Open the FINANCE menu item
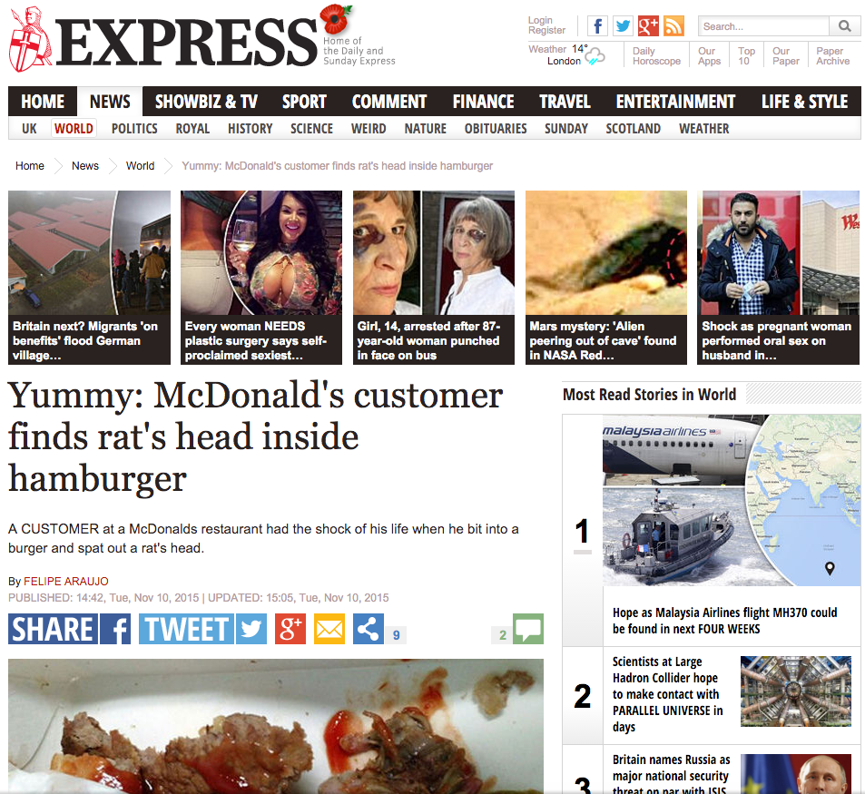This screenshot has height=794, width=865. coord(483,102)
